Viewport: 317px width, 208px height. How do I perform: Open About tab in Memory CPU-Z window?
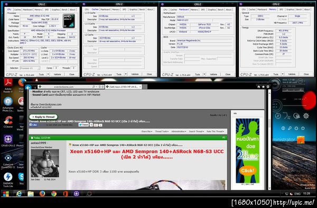[307, 10]
